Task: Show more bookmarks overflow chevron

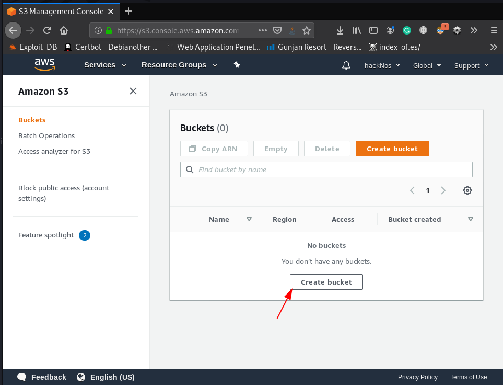Action: point(494,47)
